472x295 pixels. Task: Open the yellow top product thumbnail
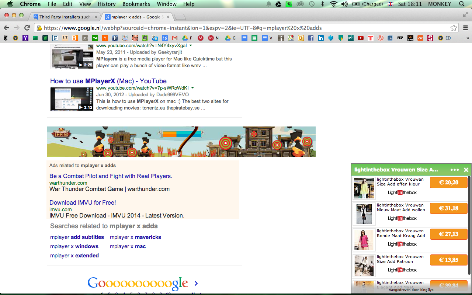coord(364,188)
